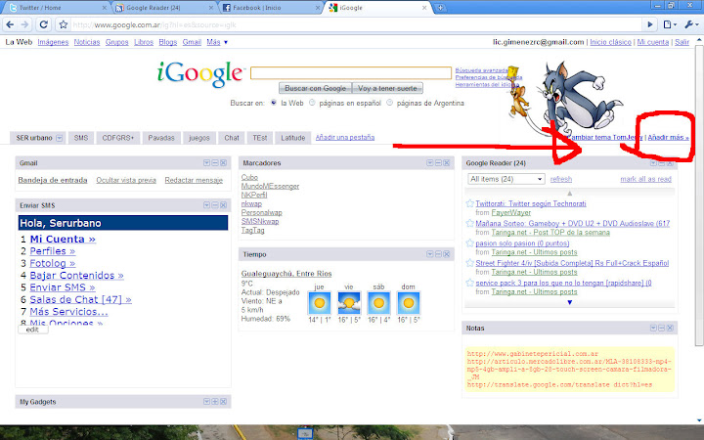This screenshot has width=704, height=440.
Task: Delete the Marcadores gadget
Action: click(x=446, y=163)
